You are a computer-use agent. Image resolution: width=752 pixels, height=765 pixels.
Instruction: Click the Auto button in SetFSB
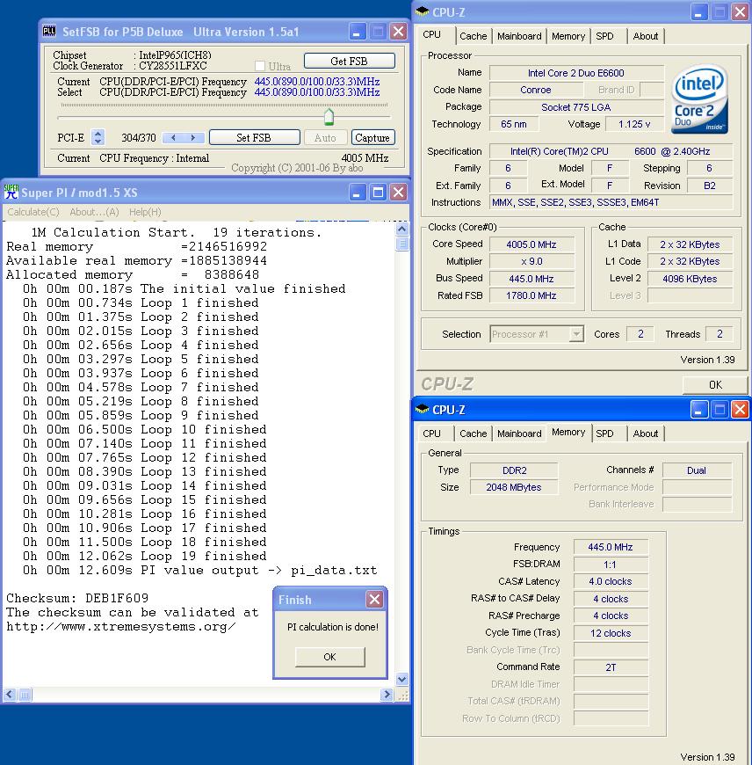(325, 137)
